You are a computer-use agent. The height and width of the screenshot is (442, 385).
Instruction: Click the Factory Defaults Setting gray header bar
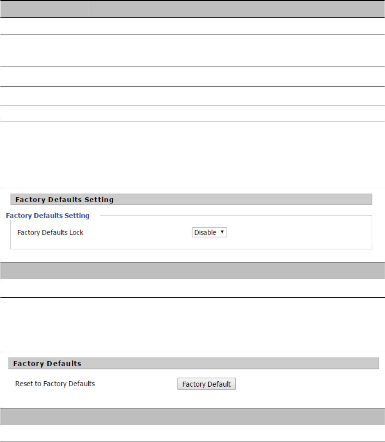[x=191, y=200]
